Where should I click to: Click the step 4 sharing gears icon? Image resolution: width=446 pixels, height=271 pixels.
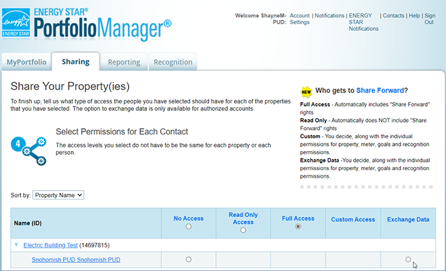[x=29, y=151]
